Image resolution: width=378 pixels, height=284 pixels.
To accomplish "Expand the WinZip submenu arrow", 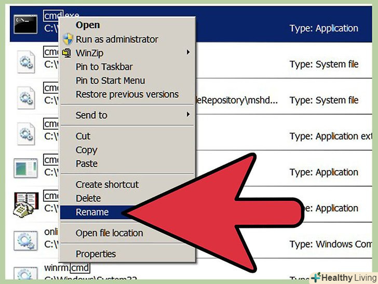I will pos(188,52).
